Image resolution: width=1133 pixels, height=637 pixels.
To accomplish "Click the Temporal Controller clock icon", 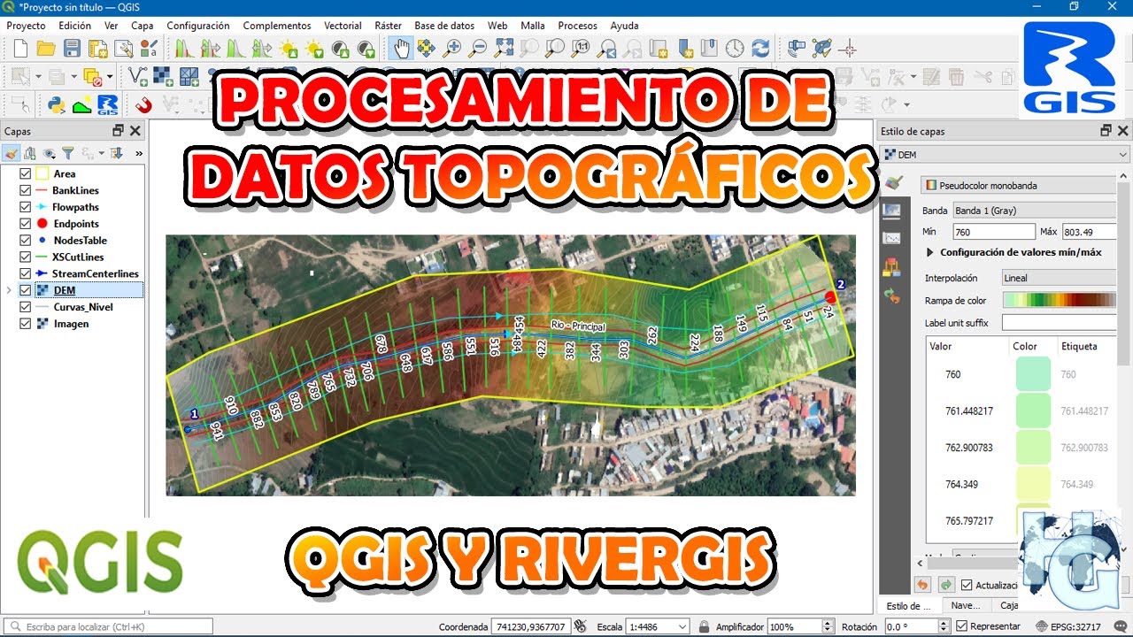I will click(x=735, y=49).
